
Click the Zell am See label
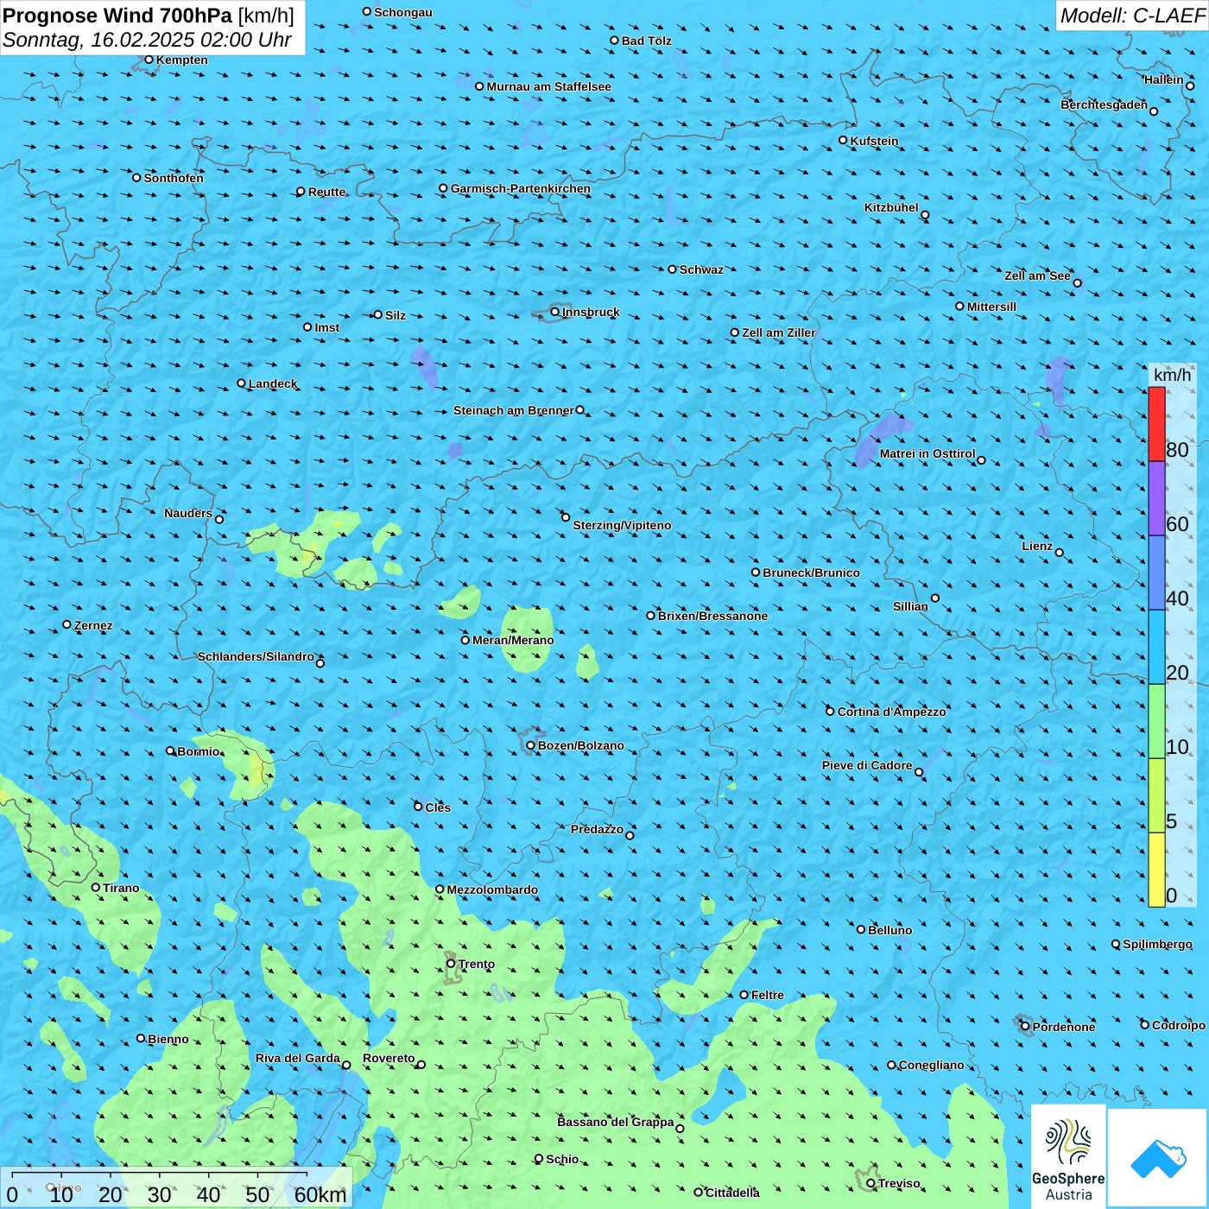tap(1037, 275)
